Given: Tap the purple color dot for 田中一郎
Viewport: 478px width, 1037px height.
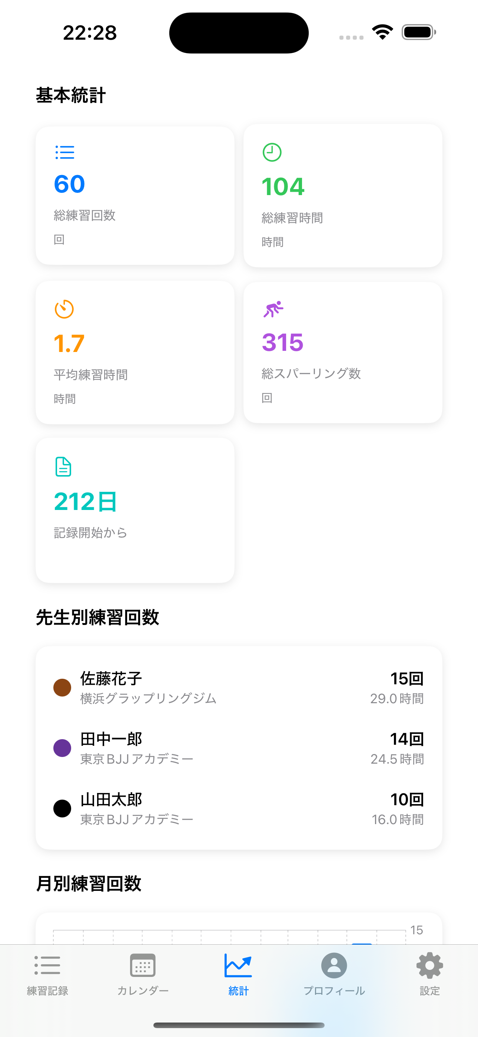Looking at the screenshot, I should click(x=62, y=748).
